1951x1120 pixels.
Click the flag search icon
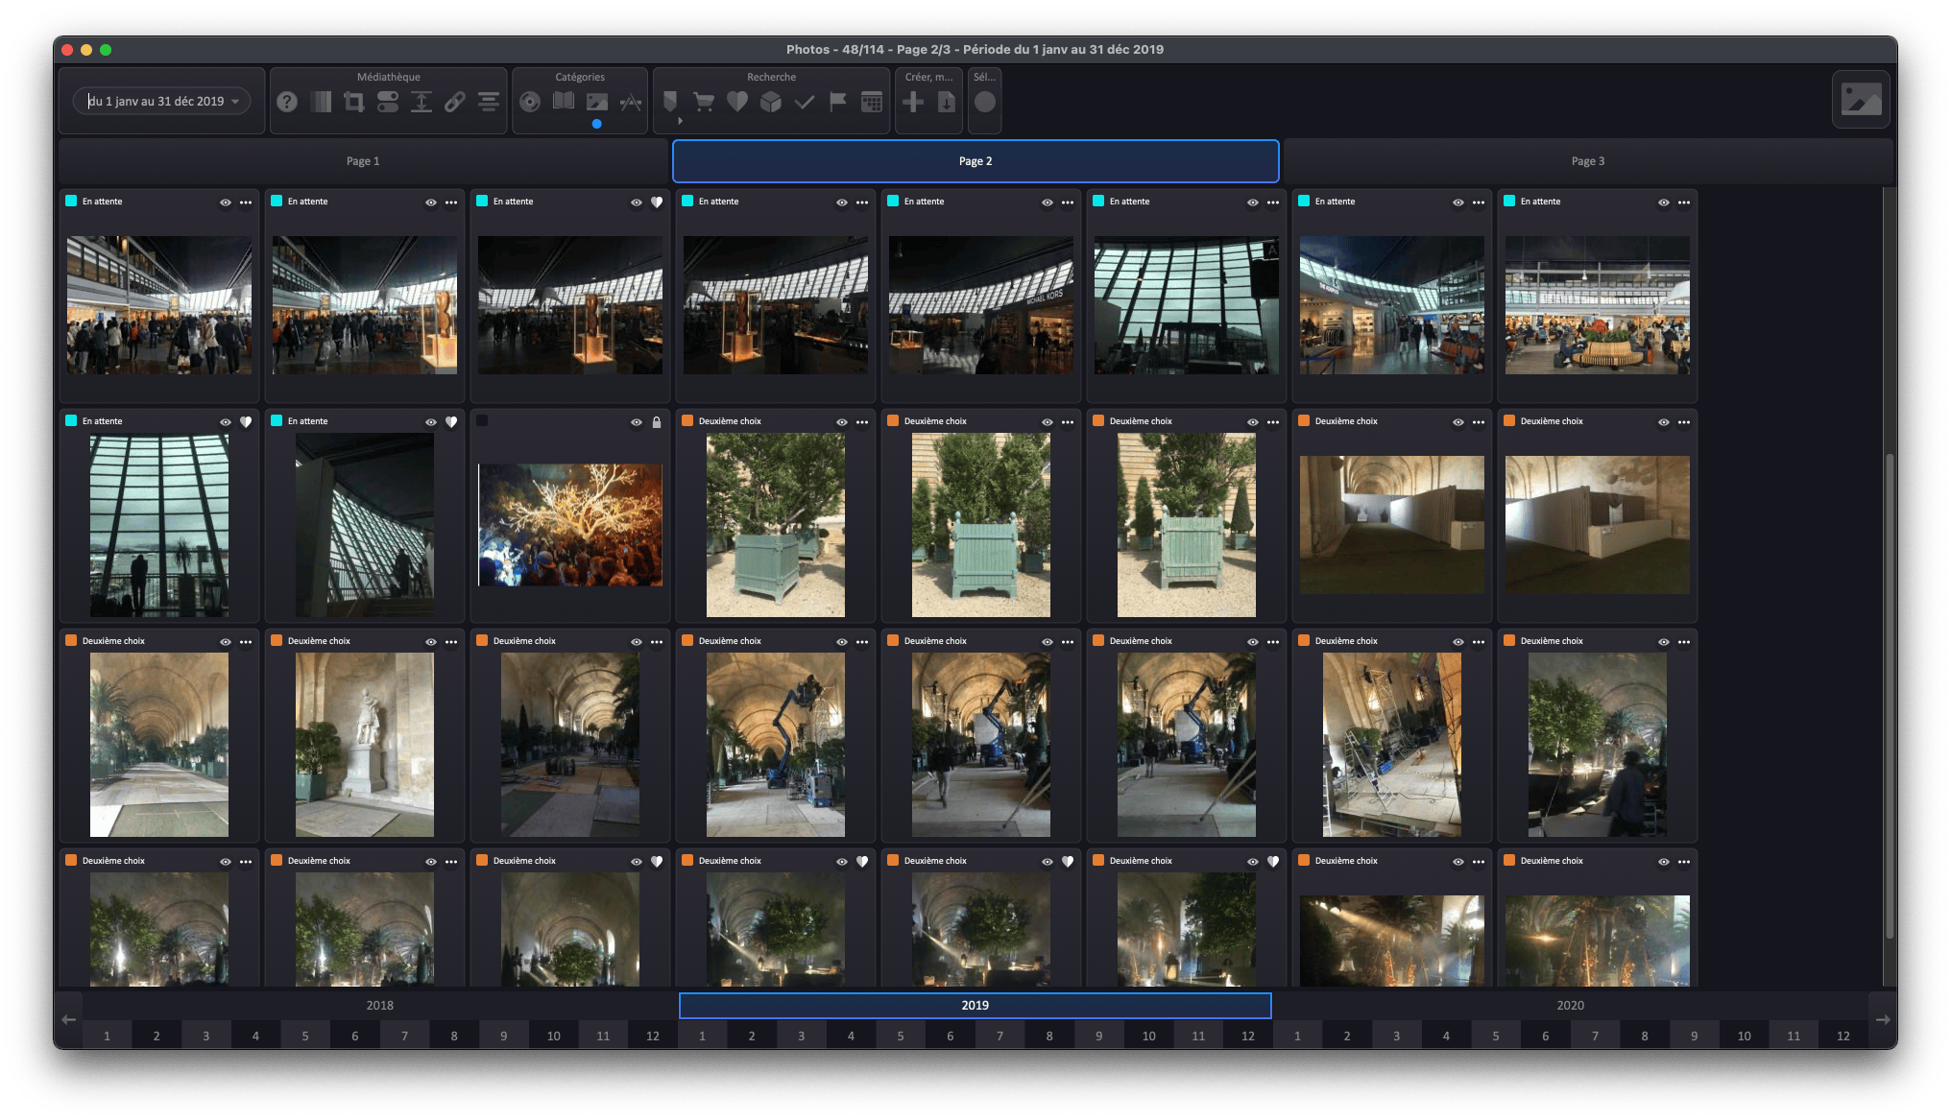pyautogui.click(x=838, y=102)
